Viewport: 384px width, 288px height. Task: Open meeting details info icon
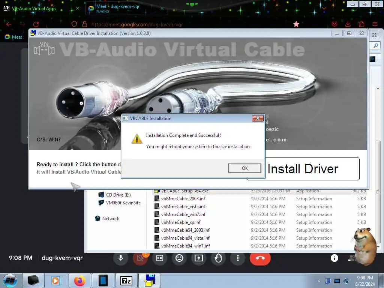click(x=334, y=258)
